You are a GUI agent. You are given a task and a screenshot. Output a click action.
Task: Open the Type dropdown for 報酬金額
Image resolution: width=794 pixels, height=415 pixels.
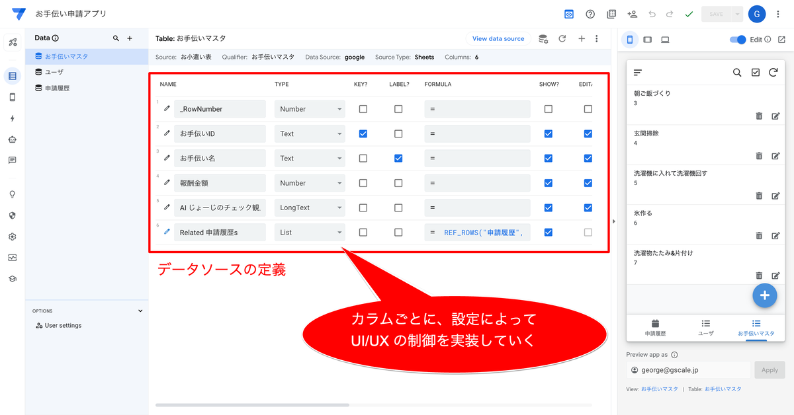point(309,182)
